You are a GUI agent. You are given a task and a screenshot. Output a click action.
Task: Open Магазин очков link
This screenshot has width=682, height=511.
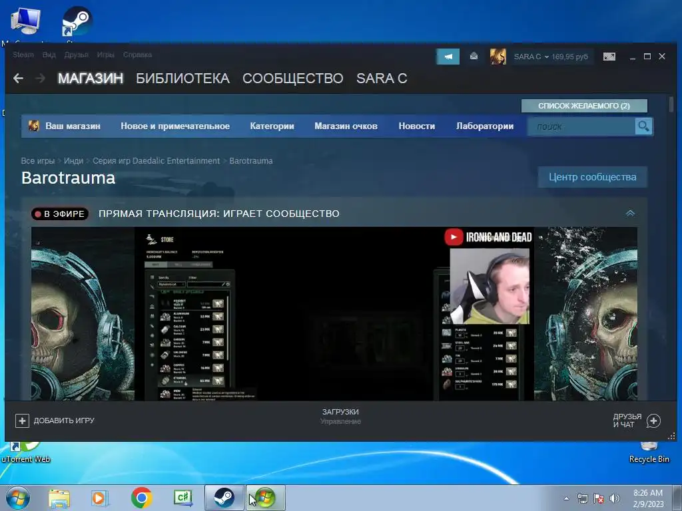[346, 126]
